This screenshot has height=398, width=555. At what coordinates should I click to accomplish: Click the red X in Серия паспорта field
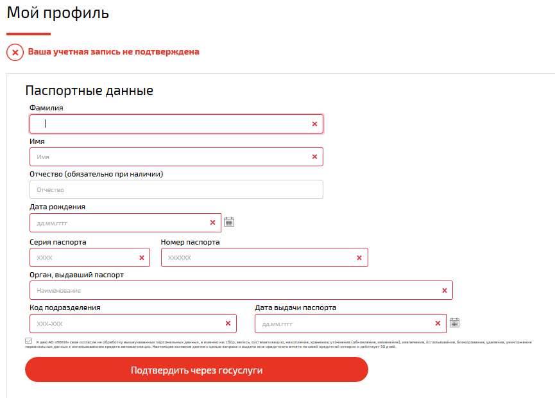pyautogui.click(x=142, y=258)
